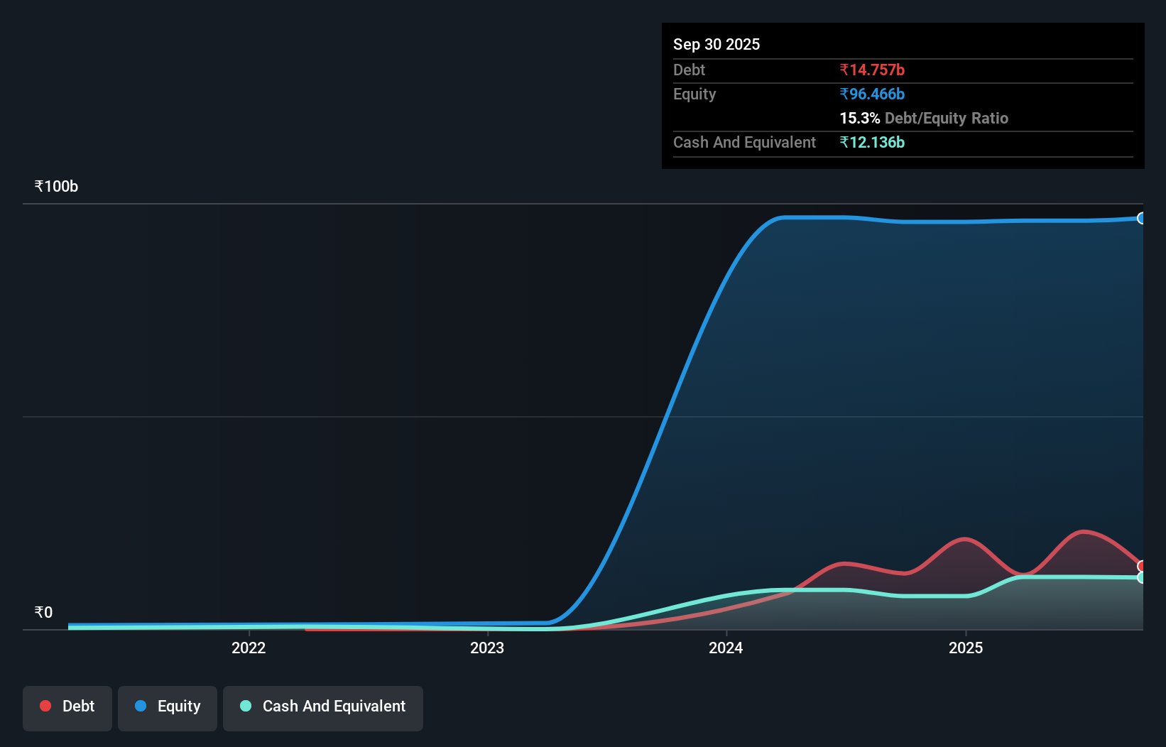Image resolution: width=1166 pixels, height=747 pixels.
Task: Click the ₹0 y-axis label
Action: [x=43, y=611]
